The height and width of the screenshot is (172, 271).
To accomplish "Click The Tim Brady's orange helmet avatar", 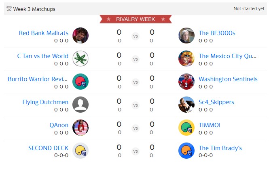I will [x=186, y=151].
